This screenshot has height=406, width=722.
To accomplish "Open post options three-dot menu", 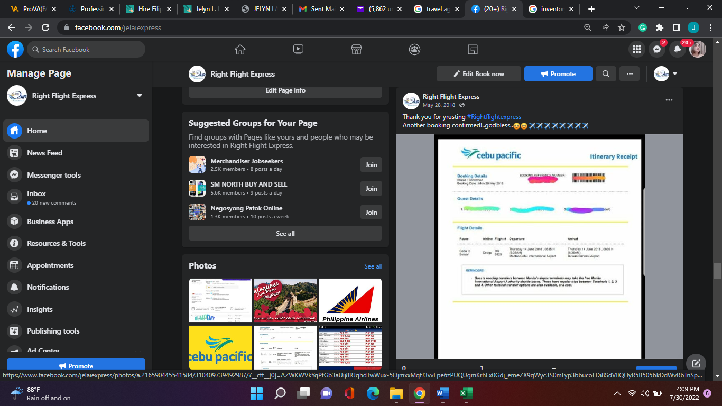I will point(669,100).
